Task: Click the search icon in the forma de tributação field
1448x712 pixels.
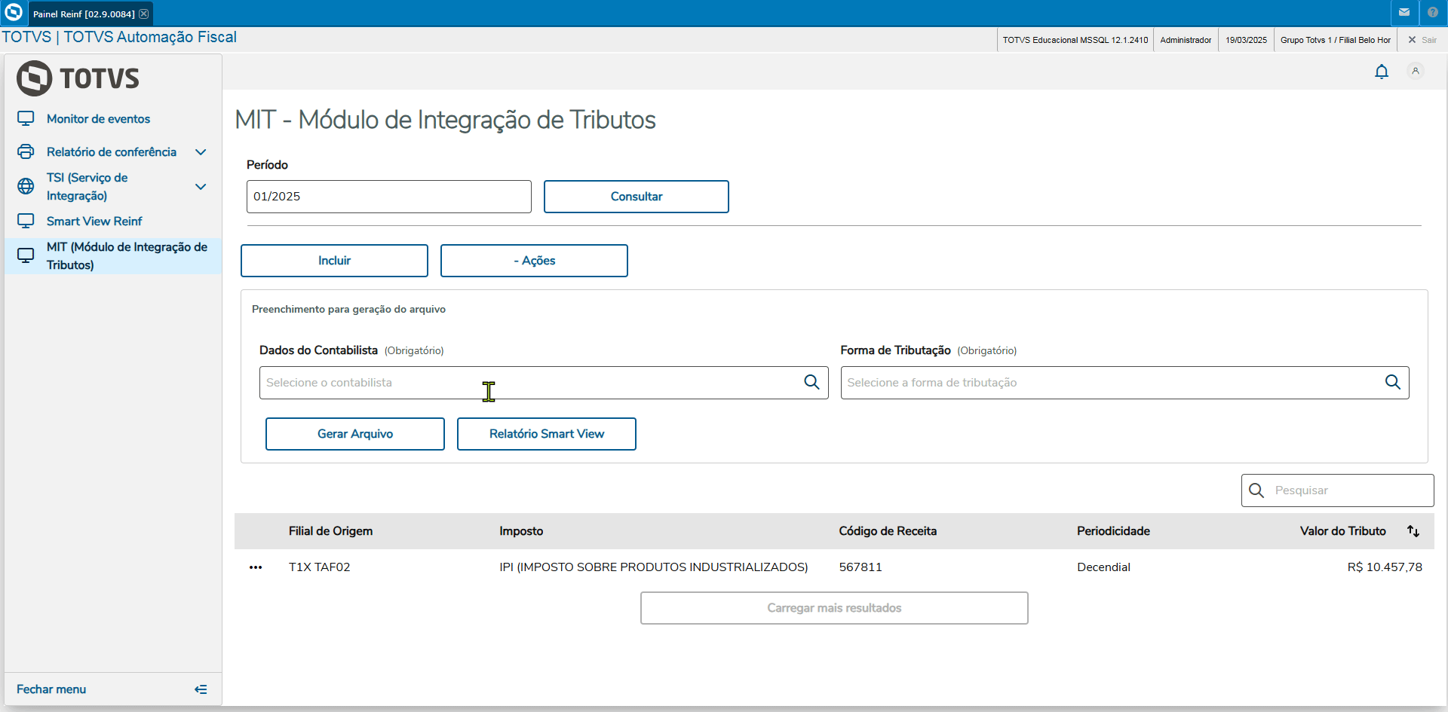Action: pos(1393,383)
